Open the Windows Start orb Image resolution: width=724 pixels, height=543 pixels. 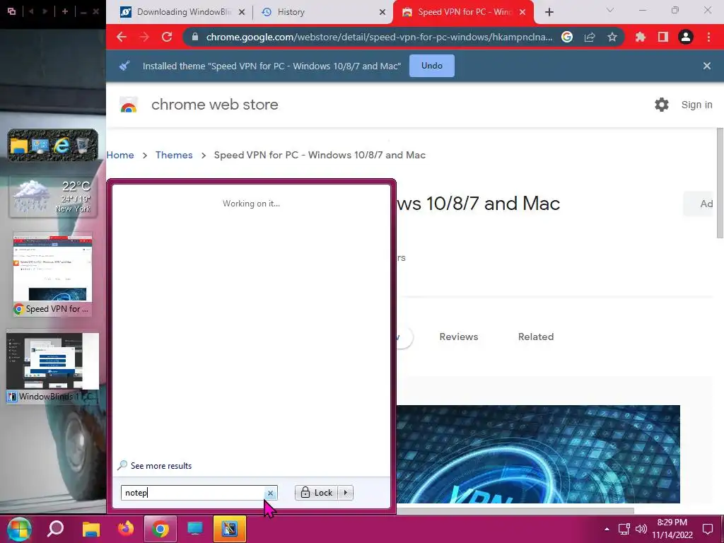(19, 529)
